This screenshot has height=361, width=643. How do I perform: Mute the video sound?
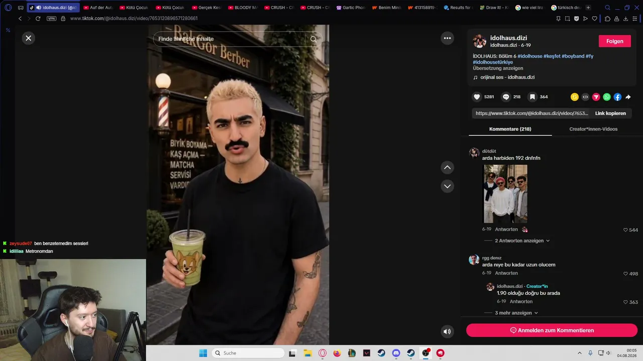(x=447, y=331)
